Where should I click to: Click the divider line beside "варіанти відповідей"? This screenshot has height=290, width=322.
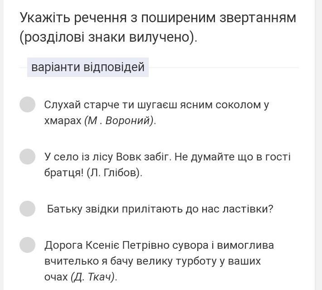click(224, 68)
